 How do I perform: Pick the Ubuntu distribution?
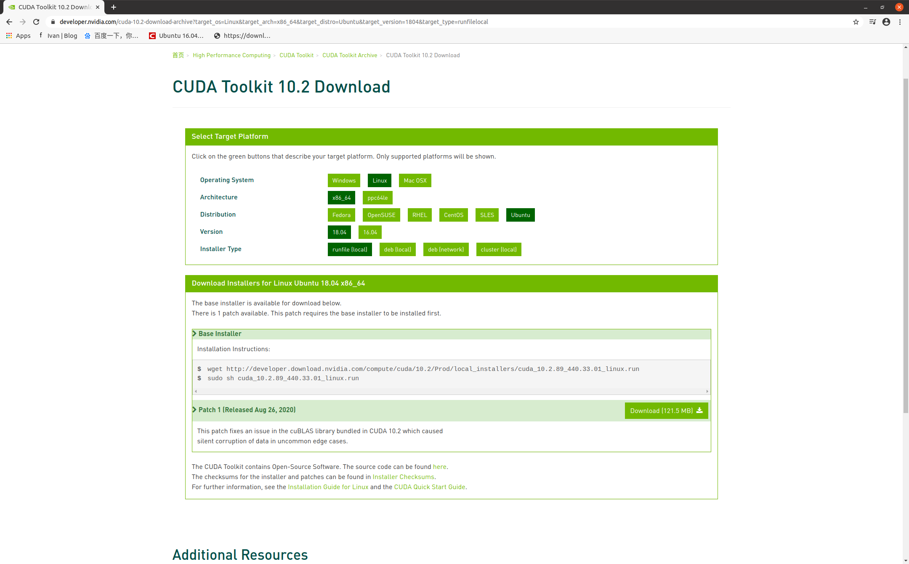click(521, 215)
